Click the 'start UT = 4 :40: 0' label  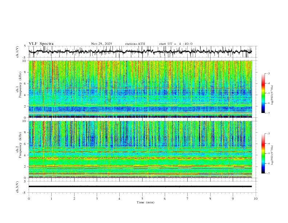coord(176,44)
